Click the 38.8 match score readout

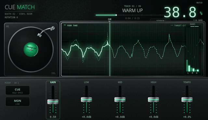pos(180,12)
